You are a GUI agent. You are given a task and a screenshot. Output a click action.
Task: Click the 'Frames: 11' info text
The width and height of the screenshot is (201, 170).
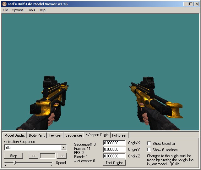(82, 149)
